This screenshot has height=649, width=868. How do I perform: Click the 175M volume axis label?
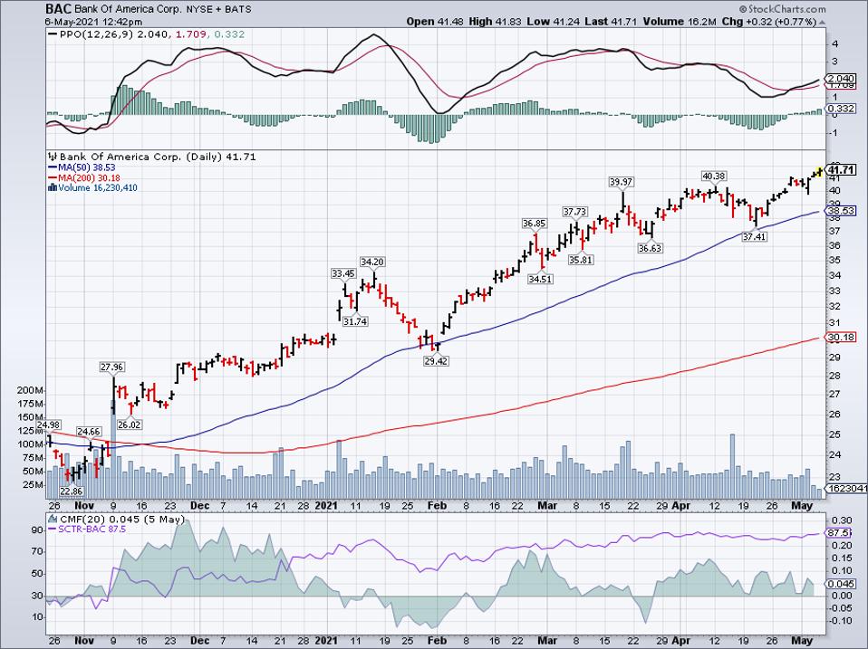31,404
